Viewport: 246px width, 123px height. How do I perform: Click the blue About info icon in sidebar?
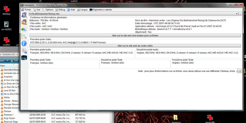point(24,43)
